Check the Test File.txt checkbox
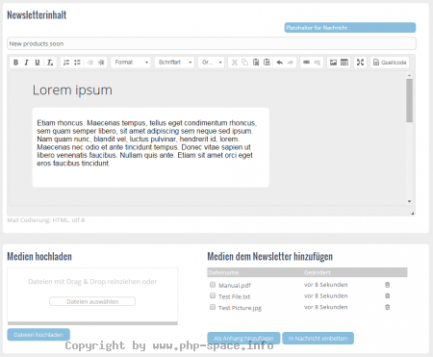This screenshot has height=357, width=433. (x=213, y=295)
